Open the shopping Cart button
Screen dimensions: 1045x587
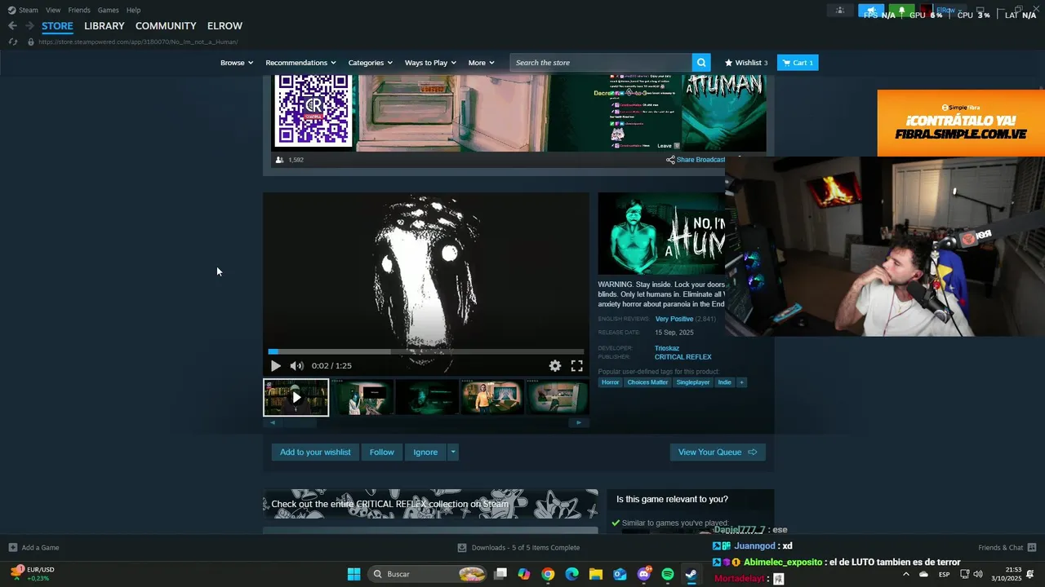[x=798, y=63]
